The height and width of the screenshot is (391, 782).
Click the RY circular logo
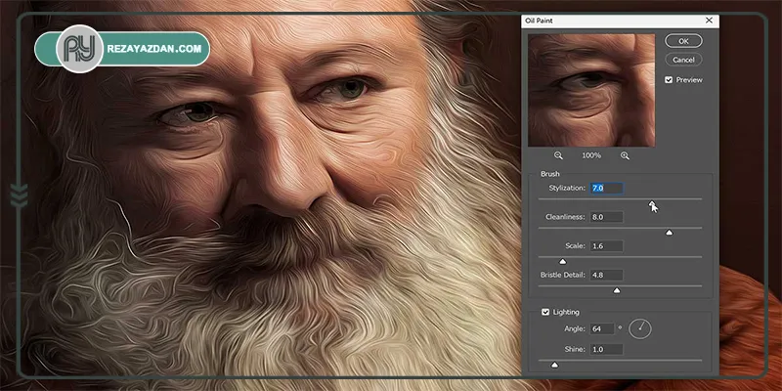(79, 49)
